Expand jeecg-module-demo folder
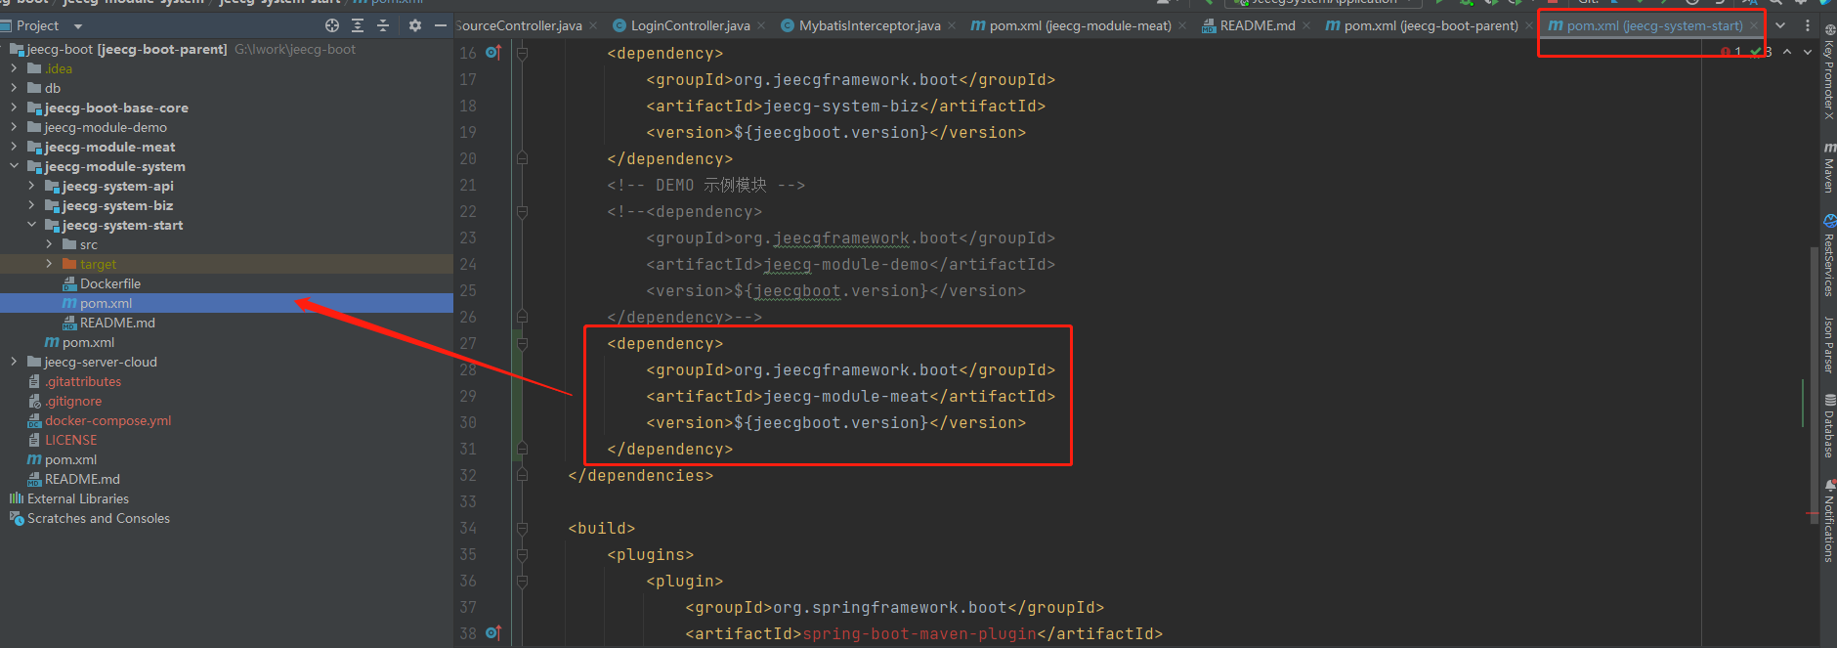Image resolution: width=1837 pixels, height=648 pixels. [14, 127]
